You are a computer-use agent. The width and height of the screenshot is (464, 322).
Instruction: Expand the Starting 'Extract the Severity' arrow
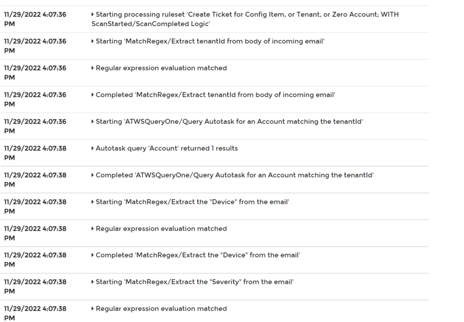click(93, 282)
